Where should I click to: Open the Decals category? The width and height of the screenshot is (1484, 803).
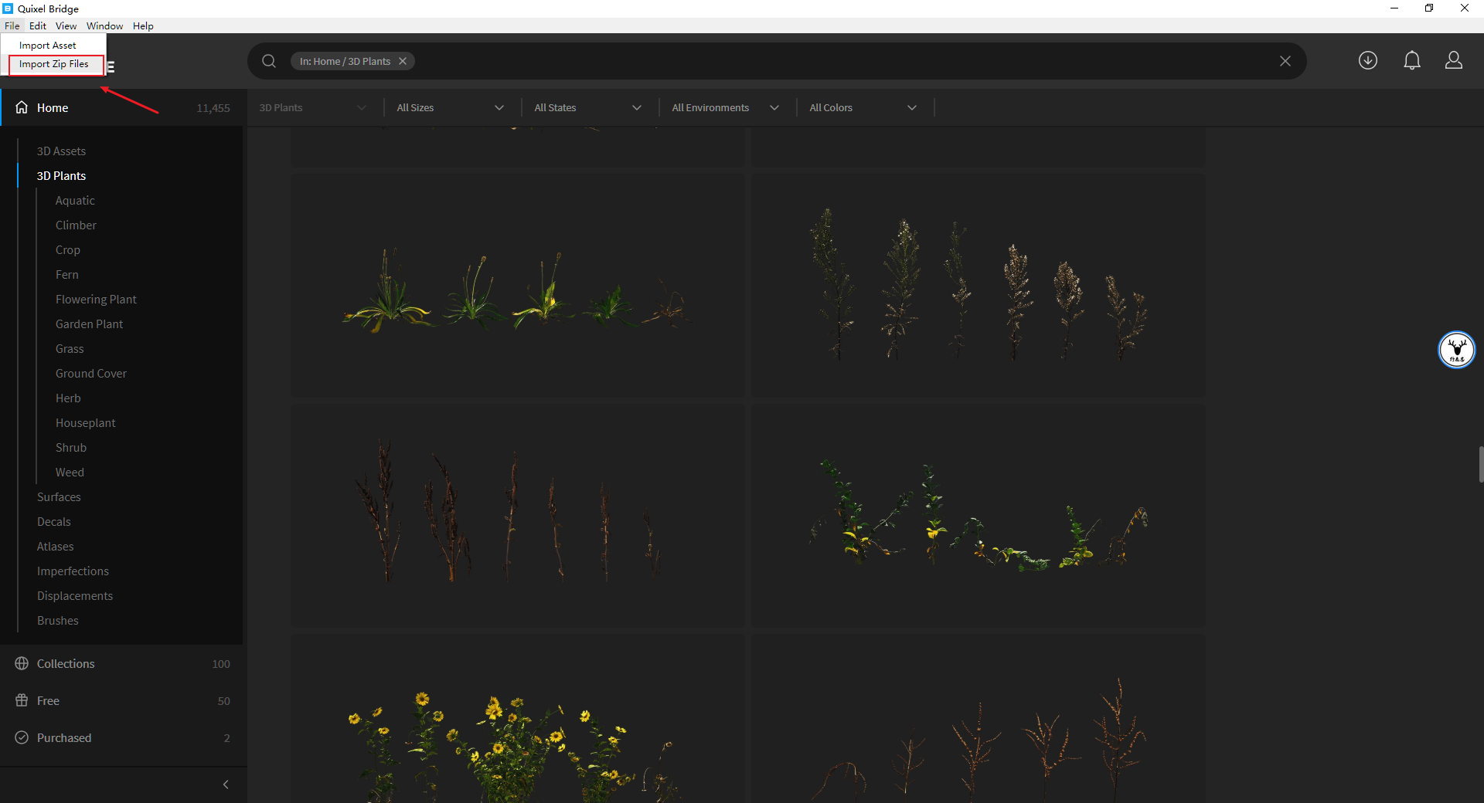point(54,522)
